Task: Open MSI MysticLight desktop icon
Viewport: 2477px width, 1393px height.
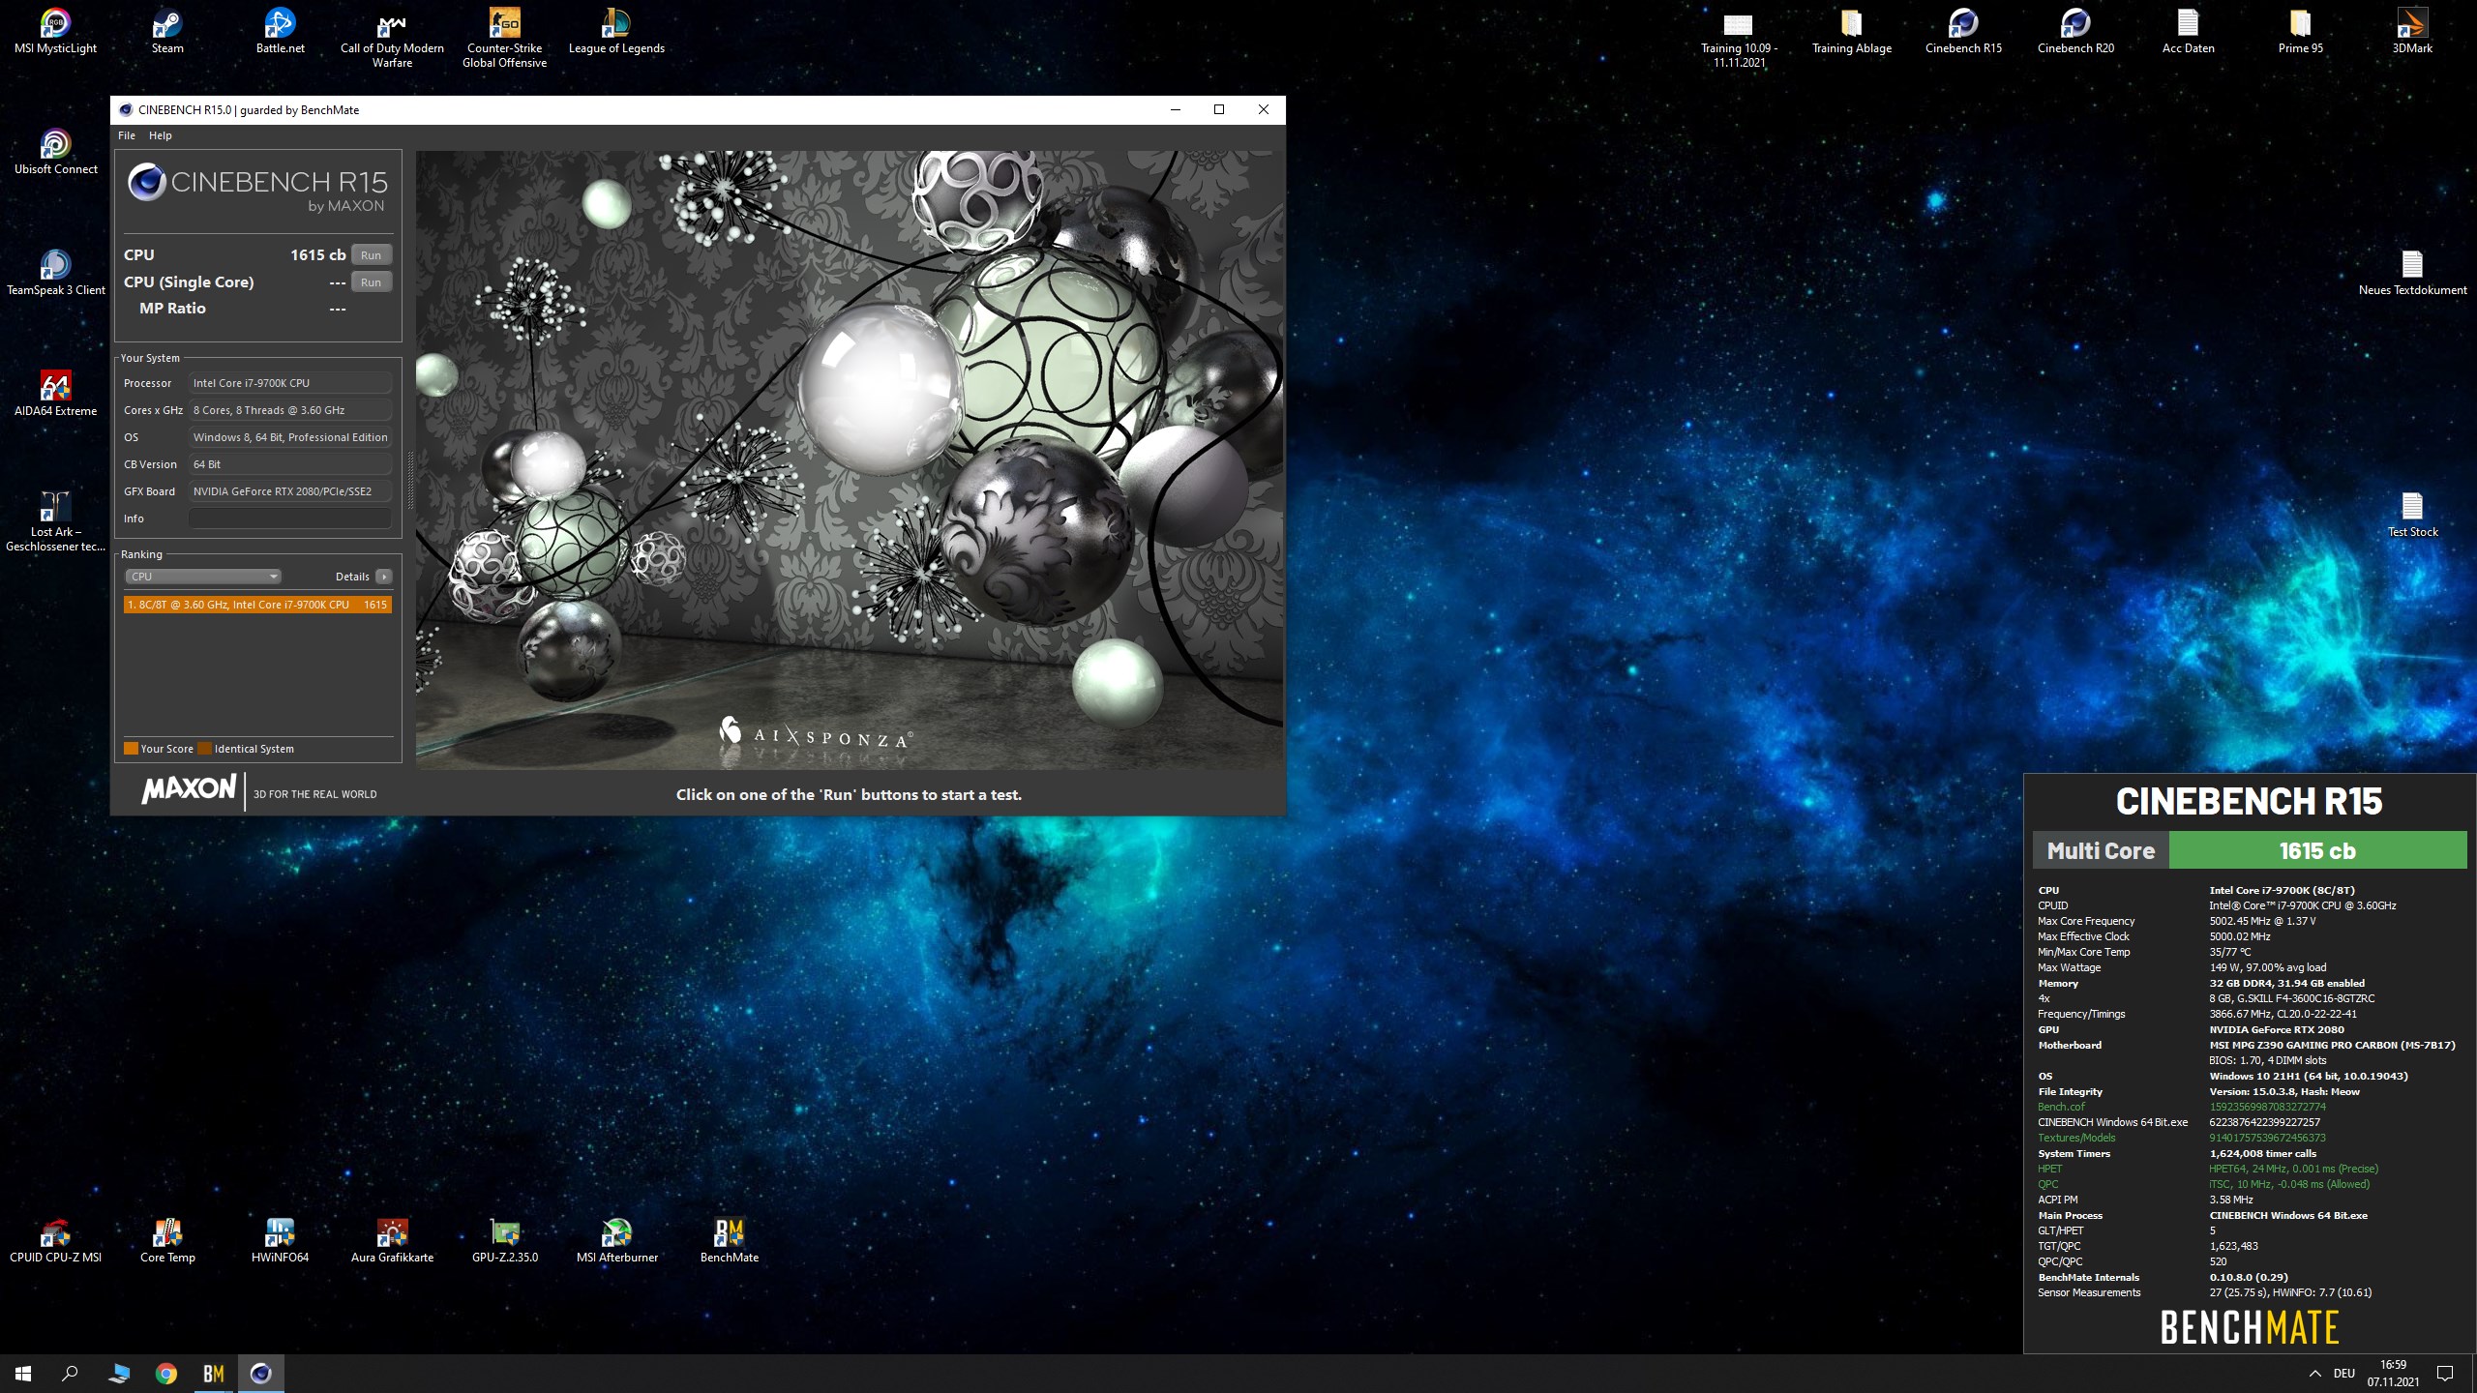Action: tap(55, 31)
